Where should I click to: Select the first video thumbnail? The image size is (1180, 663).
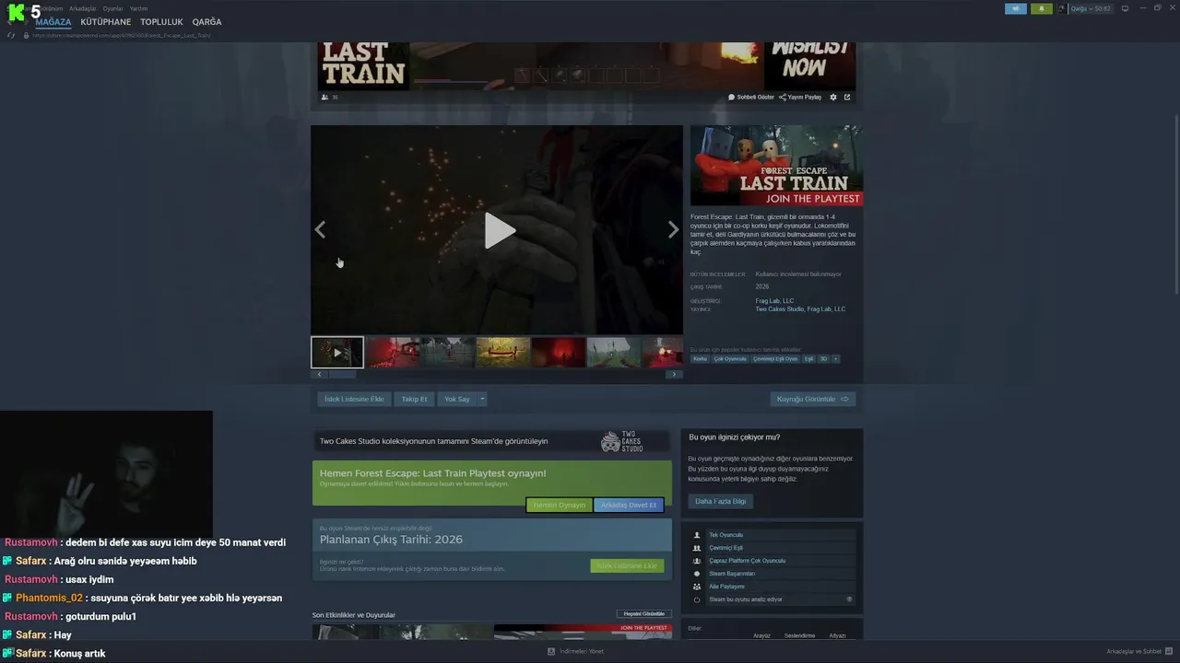[x=337, y=353]
